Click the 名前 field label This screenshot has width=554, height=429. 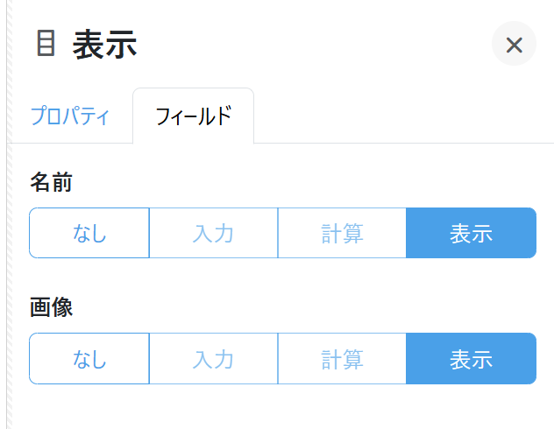(x=51, y=182)
